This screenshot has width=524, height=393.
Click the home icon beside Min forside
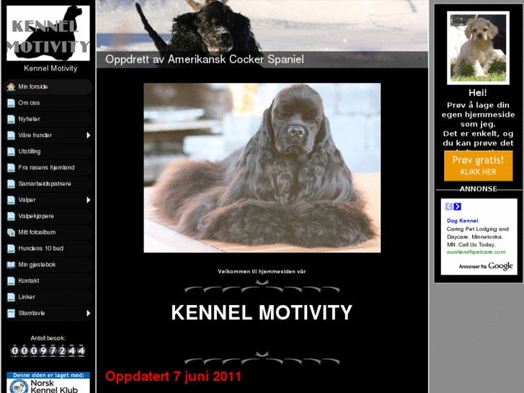tap(11, 87)
